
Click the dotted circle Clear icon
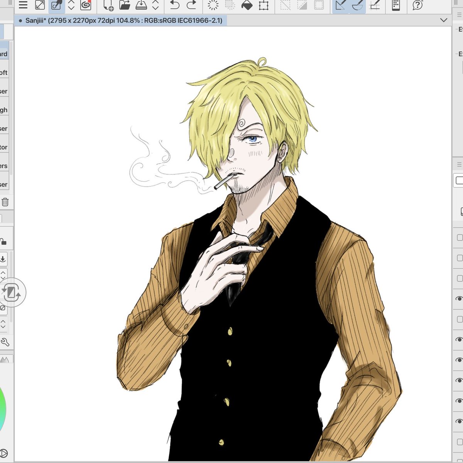(213, 5)
